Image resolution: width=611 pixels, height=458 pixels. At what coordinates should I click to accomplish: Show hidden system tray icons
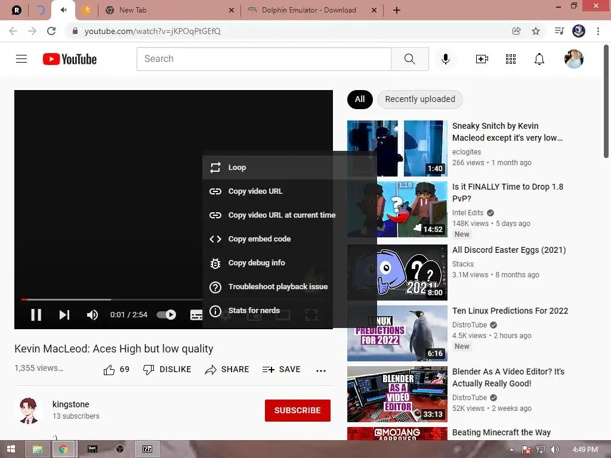(x=511, y=450)
